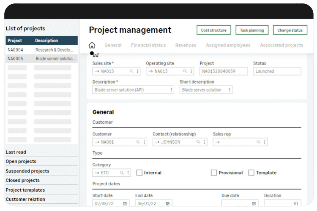The height and width of the screenshot is (211, 317).
Task: Open the End date calendar picker
Action: tap(167, 203)
